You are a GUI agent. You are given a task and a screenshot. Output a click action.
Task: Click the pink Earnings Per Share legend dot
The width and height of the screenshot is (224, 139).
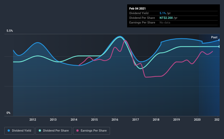pos(77,131)
